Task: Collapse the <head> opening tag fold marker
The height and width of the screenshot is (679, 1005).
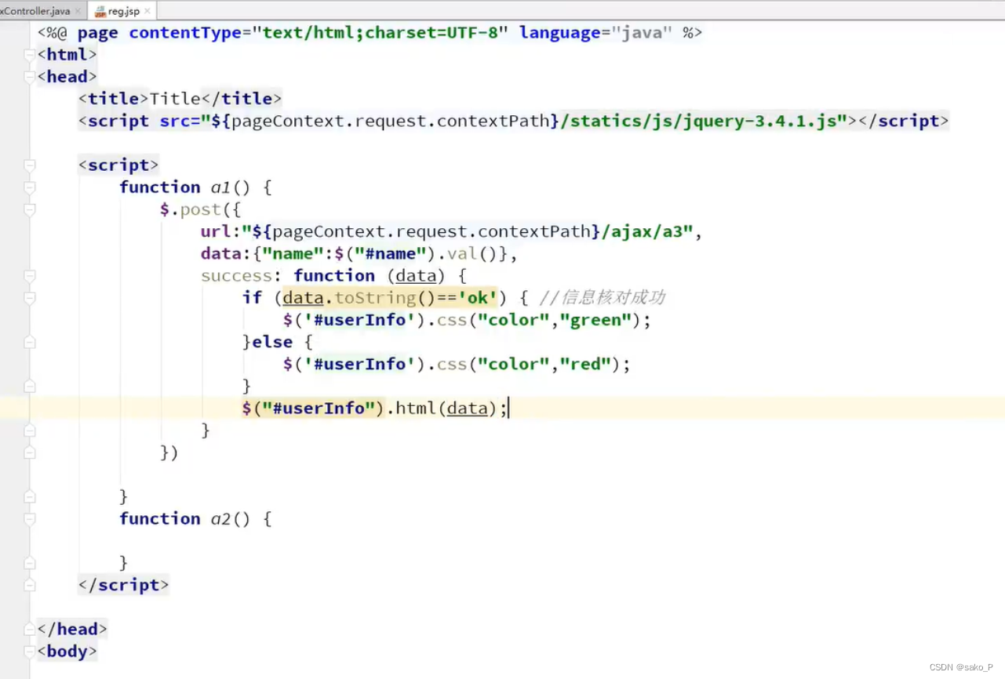Action: click(x=30, y=77)
